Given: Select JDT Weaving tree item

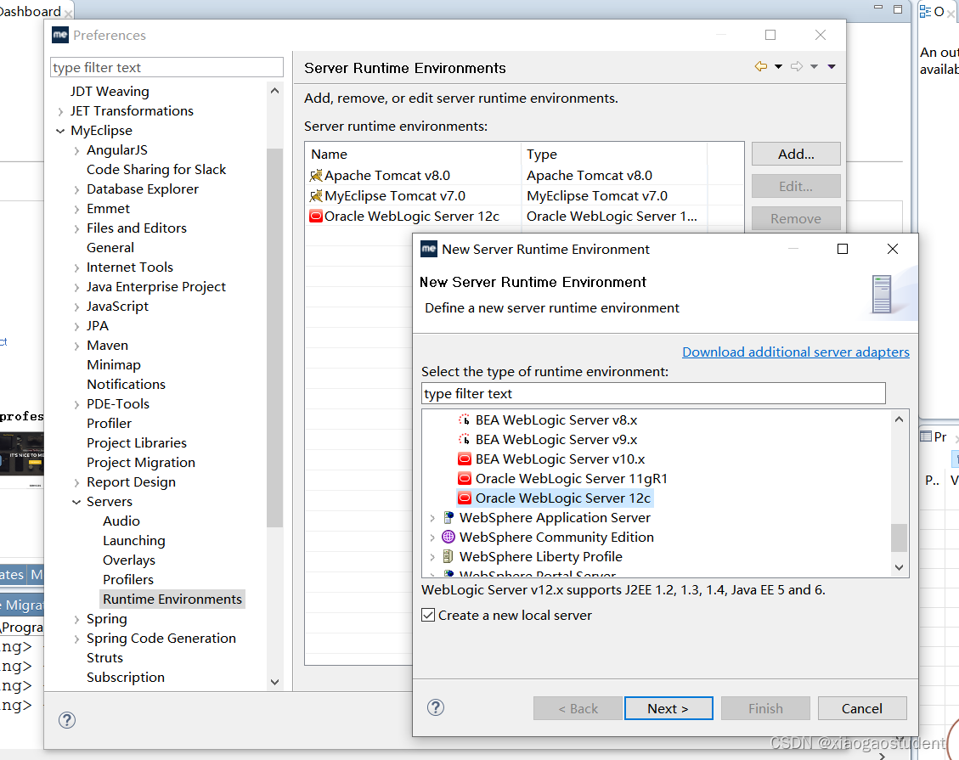Looking at the screenshot, I should point(110,91).
